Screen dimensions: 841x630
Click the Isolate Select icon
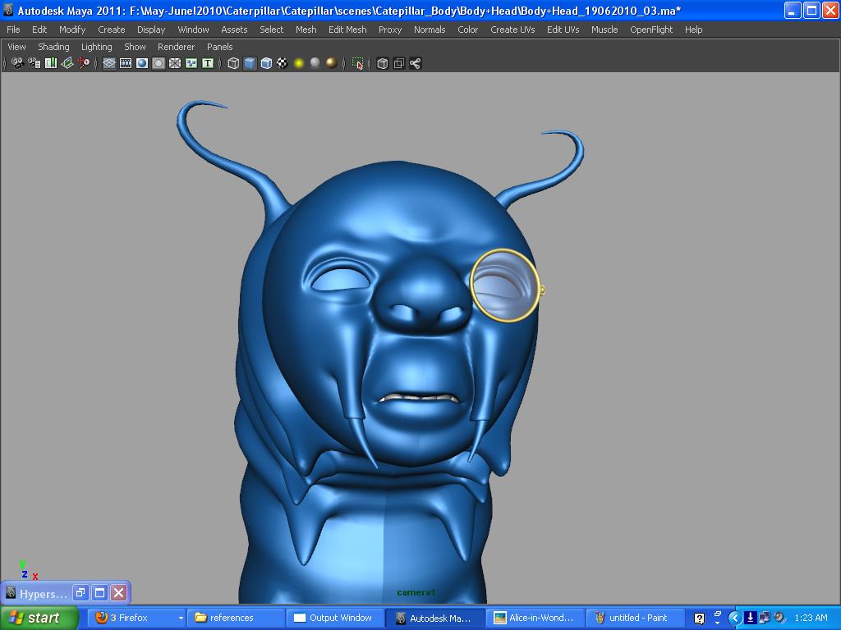357,63
